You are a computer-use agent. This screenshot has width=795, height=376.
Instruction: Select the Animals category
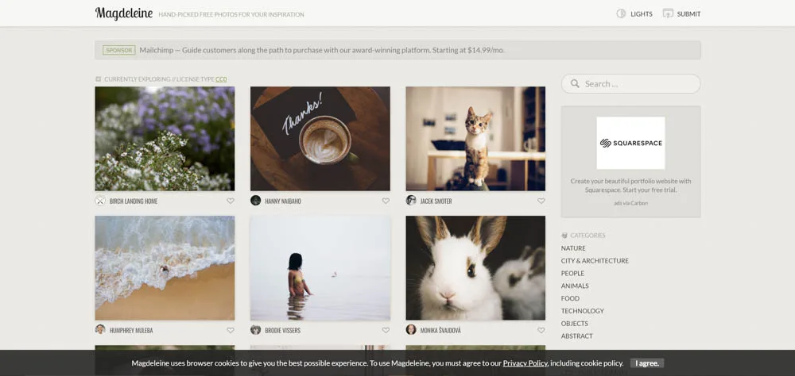[x=575, y=286]
